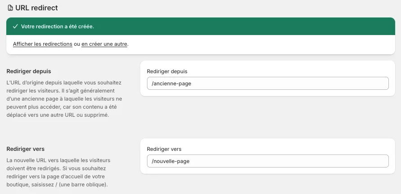Viewport: 401px width, 194px height.
Task: Click the bold 'Rediriger depuis' section heading
Action: click(x=29, y=71)
